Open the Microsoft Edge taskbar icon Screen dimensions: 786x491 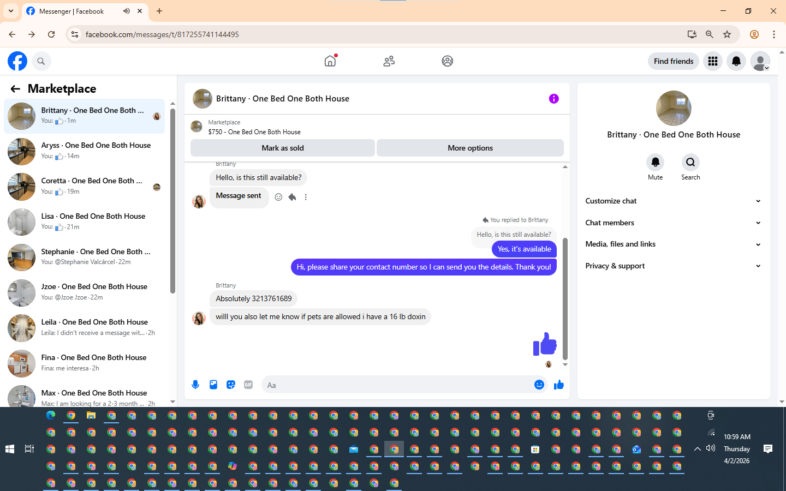51,415
